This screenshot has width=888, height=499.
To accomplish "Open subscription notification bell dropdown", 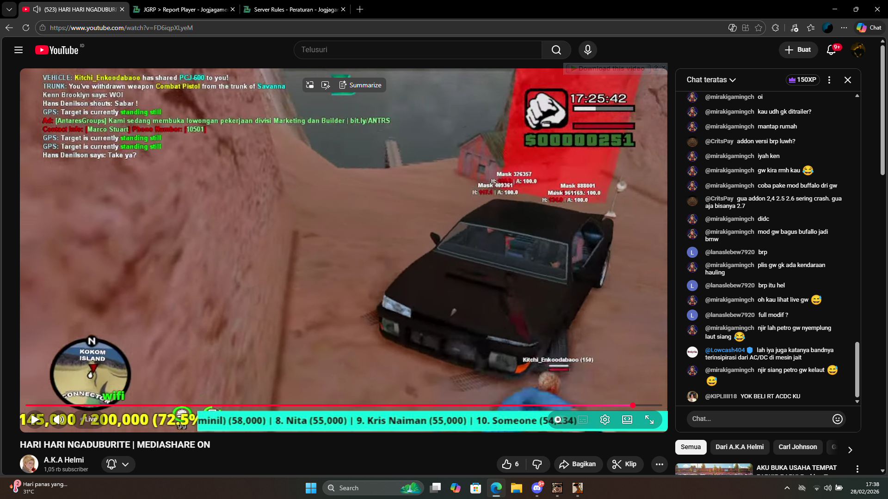I will [118, 464].
